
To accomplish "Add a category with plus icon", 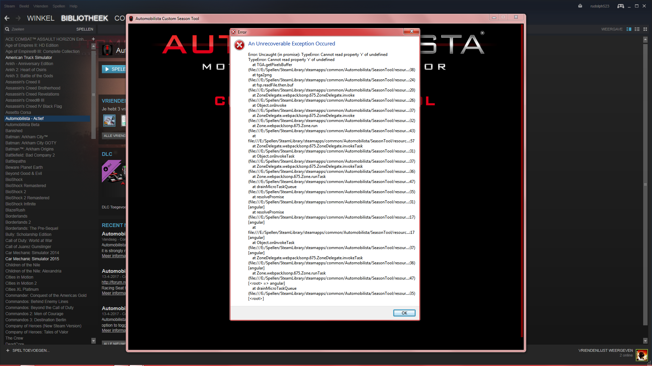I will point(93,39).
